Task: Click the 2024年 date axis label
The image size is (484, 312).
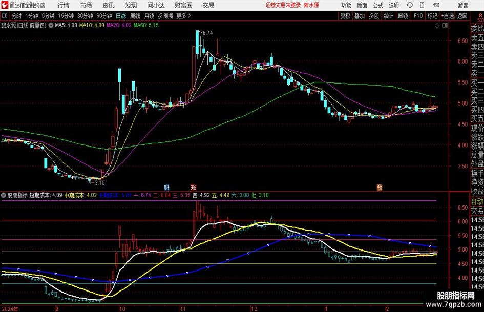Action: [x=10, y=309]
